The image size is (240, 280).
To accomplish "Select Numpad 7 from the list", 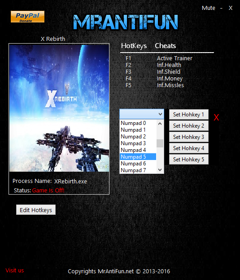I will 138,170.
